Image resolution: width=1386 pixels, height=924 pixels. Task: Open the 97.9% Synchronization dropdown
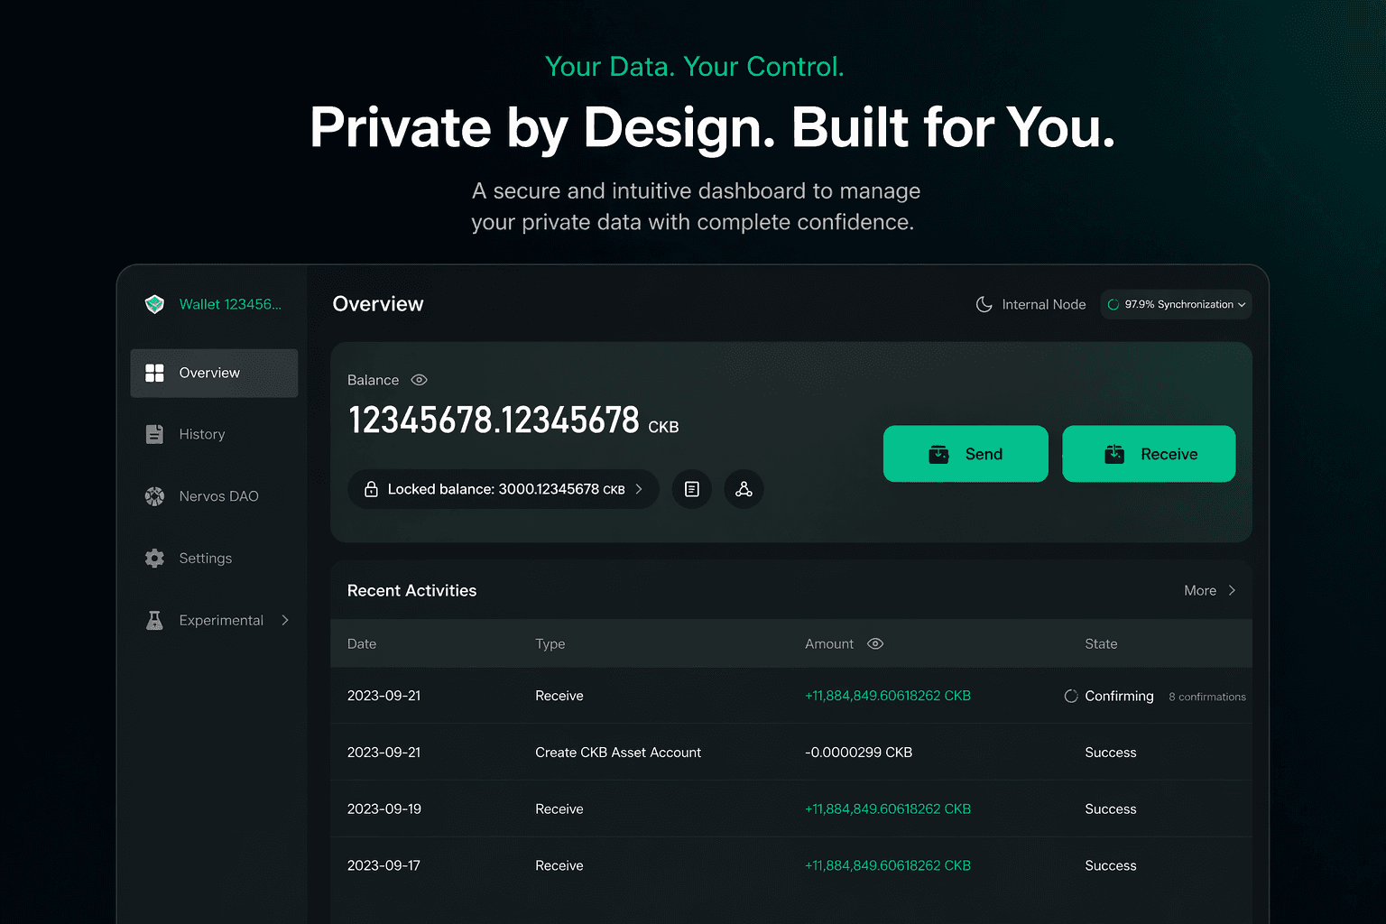point(1176,304)
